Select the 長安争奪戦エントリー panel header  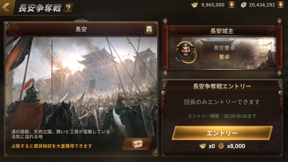pos(222,86)
